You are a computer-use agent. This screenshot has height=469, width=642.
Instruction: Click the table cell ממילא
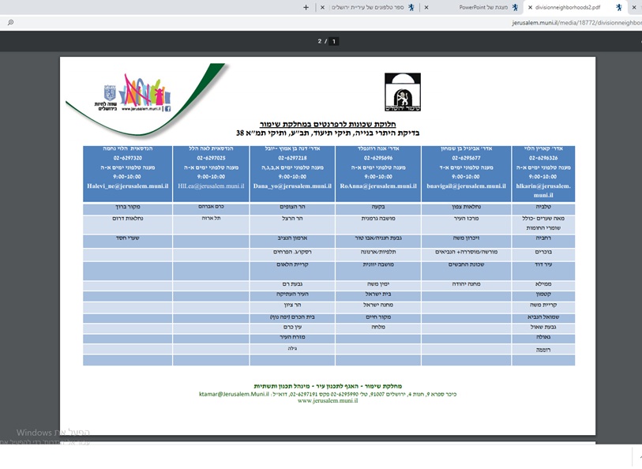[x=543, y=284]
